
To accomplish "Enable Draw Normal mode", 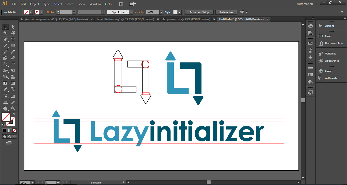I will click(x=4, y=137).
